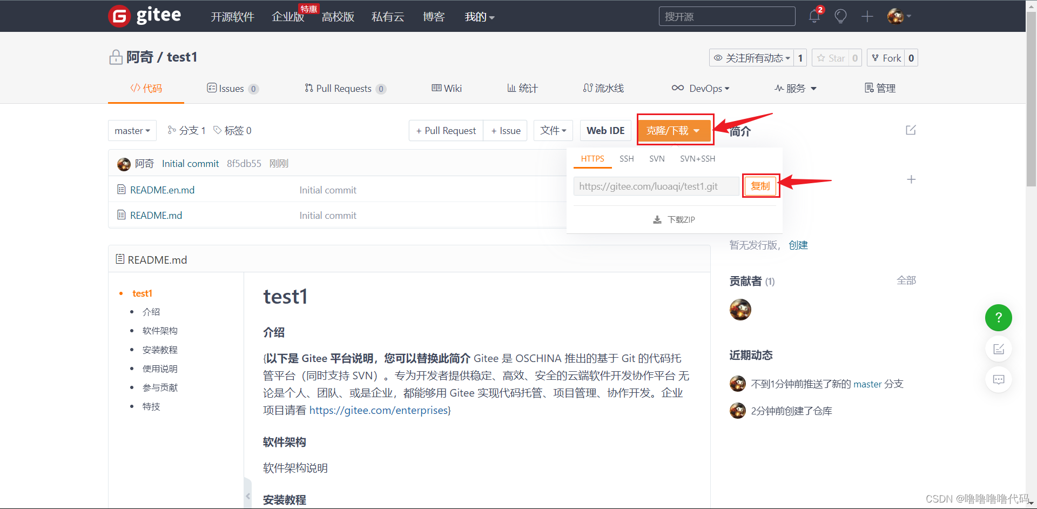Collapse the README outline sidebar arrow
The height and width of the screenshot is (509, 1037).
248,495
